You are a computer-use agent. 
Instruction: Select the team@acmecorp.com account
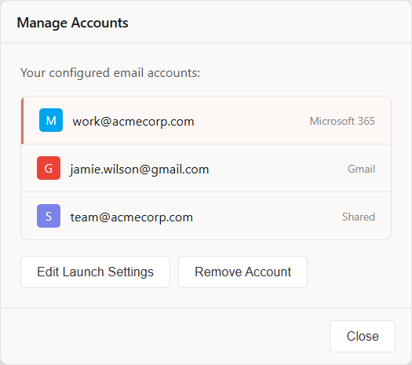tap(206, 216)
